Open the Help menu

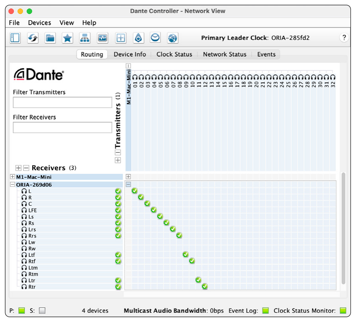(89, 23)
